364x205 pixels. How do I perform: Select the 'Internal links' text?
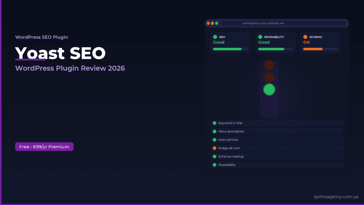pos(228,140)
